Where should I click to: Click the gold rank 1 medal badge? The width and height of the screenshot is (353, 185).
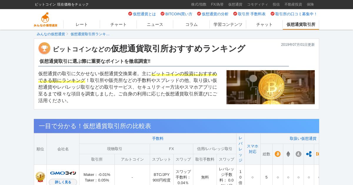(x=40, y=177)
